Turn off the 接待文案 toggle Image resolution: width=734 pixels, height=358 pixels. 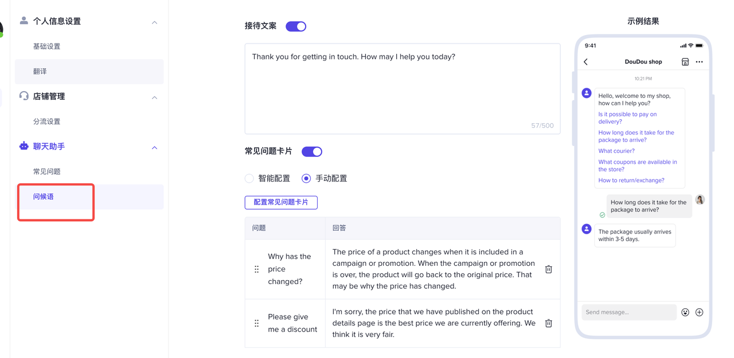296,26
